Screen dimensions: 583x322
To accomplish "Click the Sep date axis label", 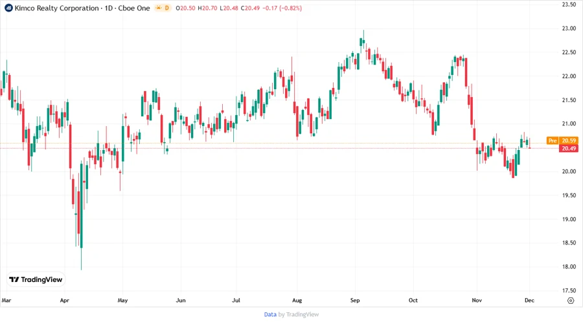I will pyautogui.click(x=355, y=300).
